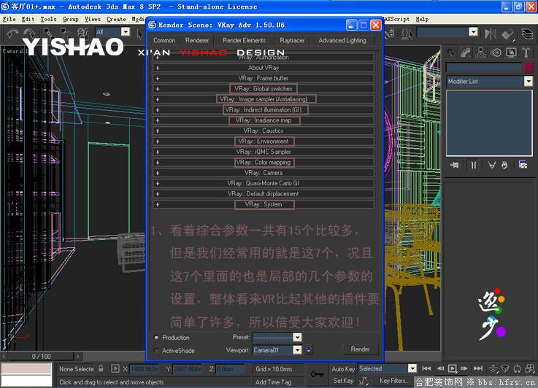The height and width of the screenshot is (388, 538).
Task: Toggle the Auto Key button
Action: (343, 369)
